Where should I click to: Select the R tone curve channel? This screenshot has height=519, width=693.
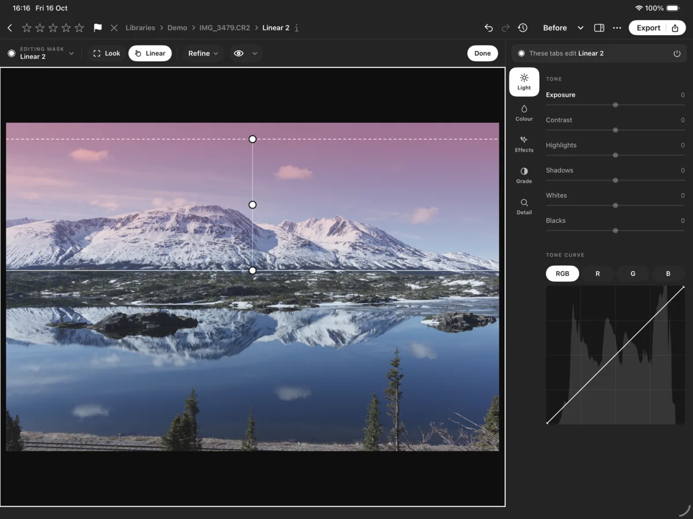[x=597, y=274]
